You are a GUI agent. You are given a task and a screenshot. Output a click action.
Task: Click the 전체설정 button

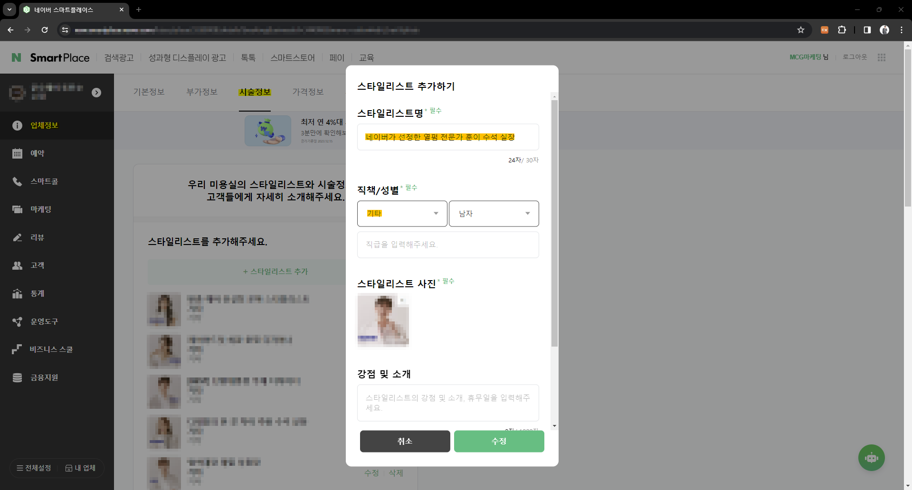coord(34,468)
